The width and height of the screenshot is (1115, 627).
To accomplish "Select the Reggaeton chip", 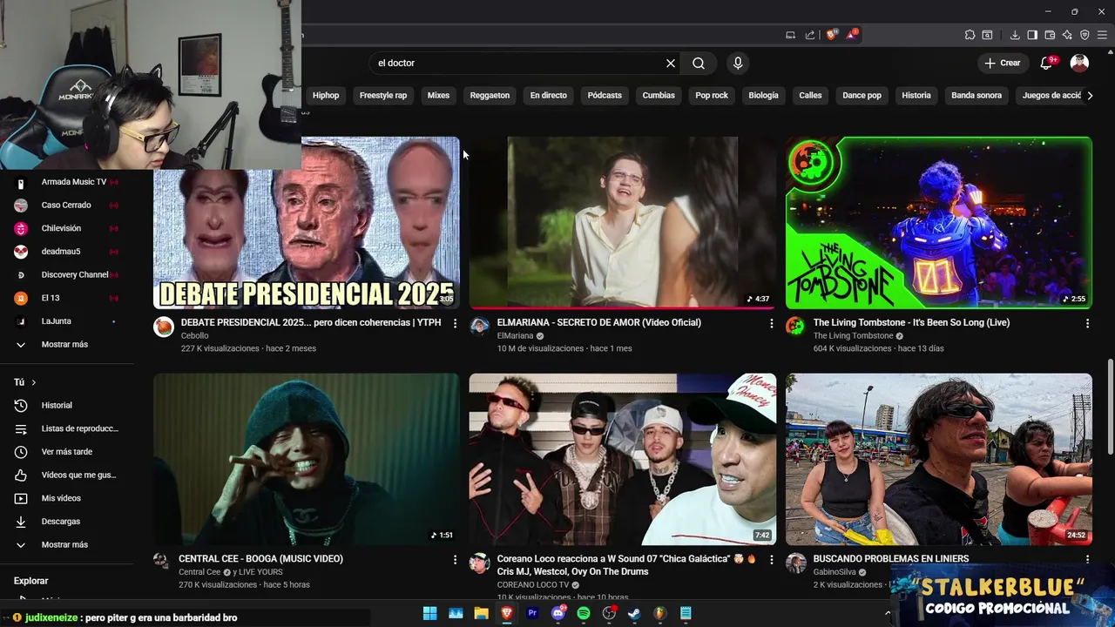I will click(490, 96).
